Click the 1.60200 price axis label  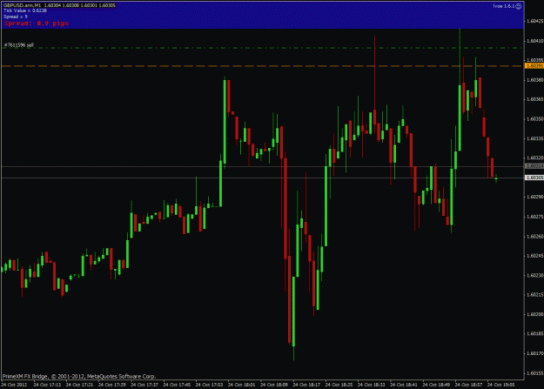pos(535,314)
